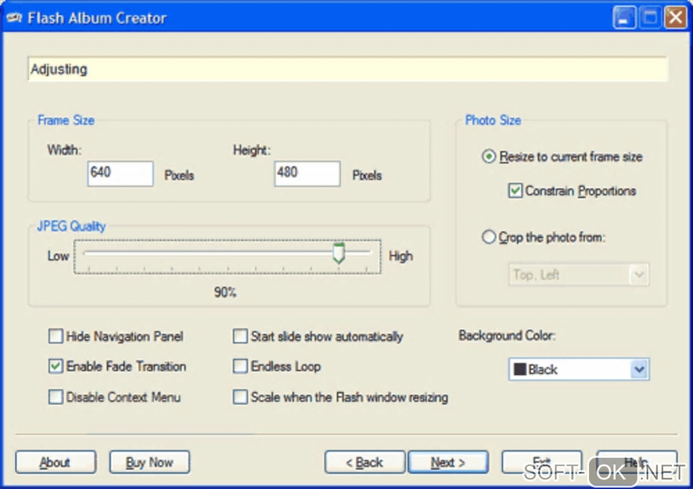
Task: Open the Background Color dropdown showing Black
Action: 579,369
